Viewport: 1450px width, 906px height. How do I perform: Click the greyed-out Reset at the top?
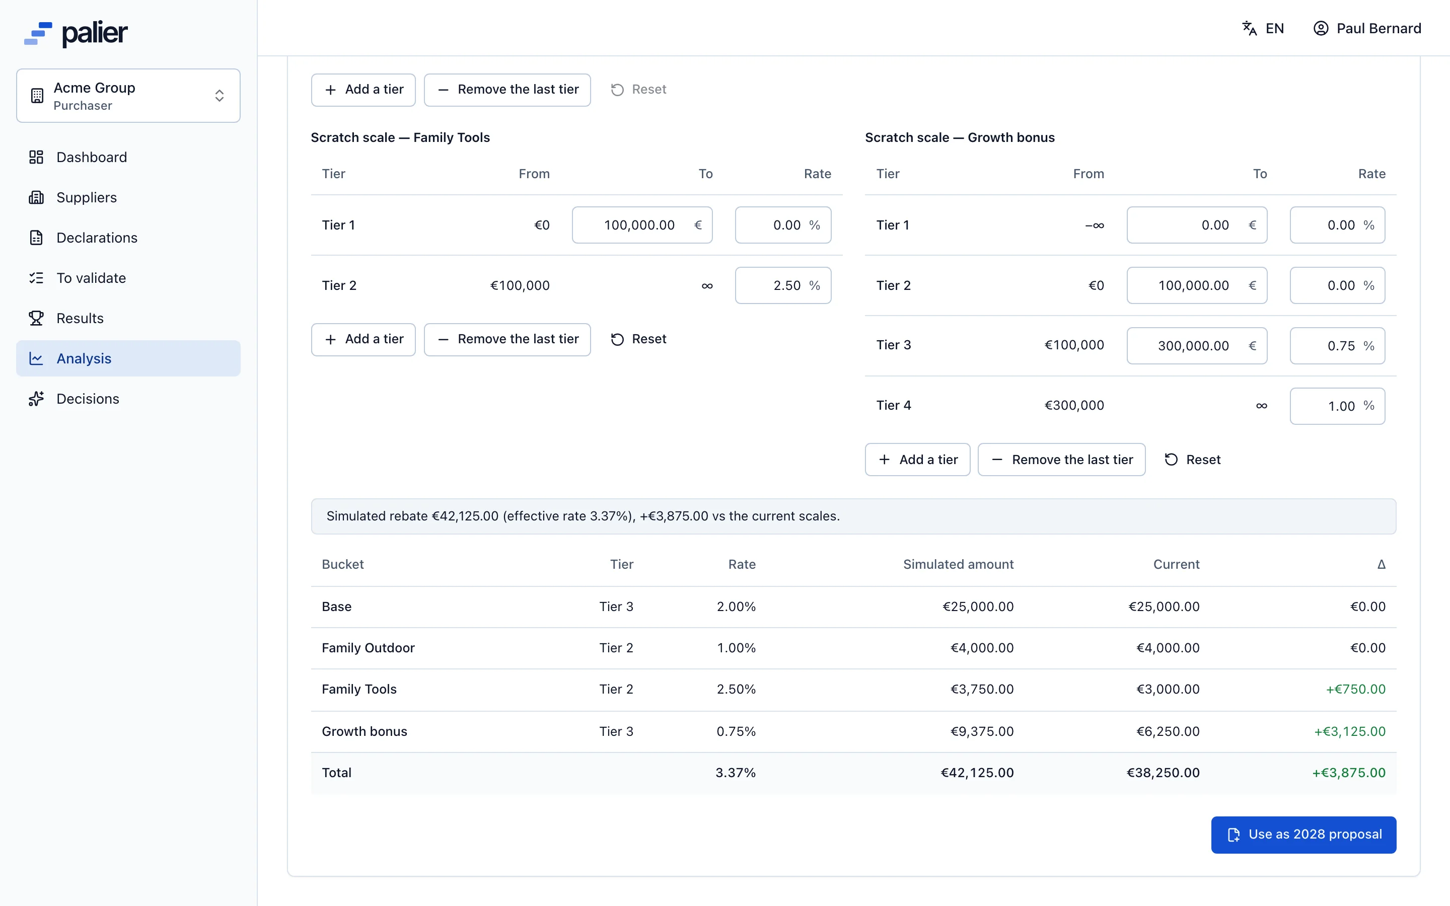(638, 90)
